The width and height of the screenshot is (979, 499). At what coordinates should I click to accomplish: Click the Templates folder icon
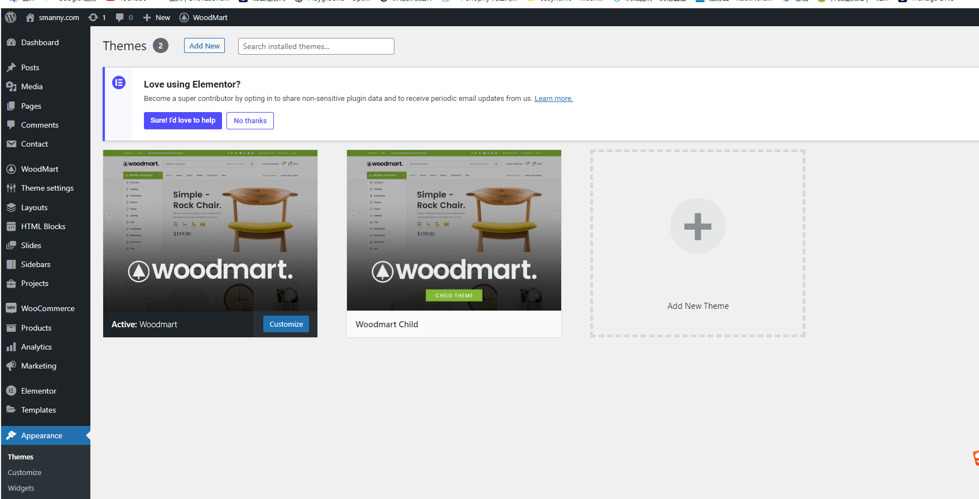11,410
